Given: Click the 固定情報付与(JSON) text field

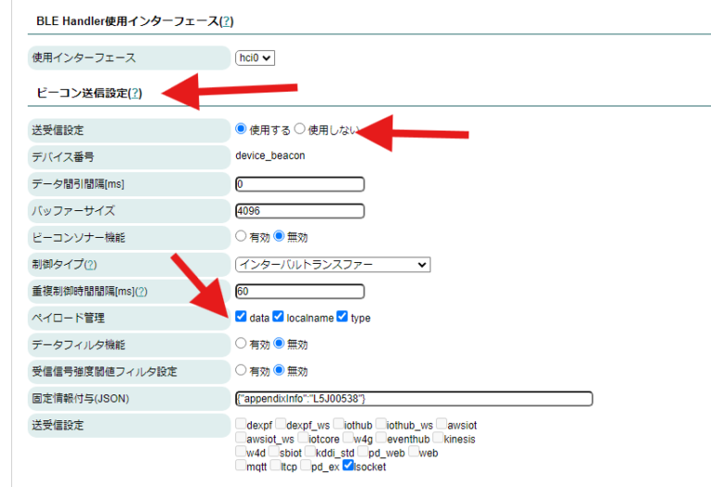Looking at the screenshot, I should 414,398.
